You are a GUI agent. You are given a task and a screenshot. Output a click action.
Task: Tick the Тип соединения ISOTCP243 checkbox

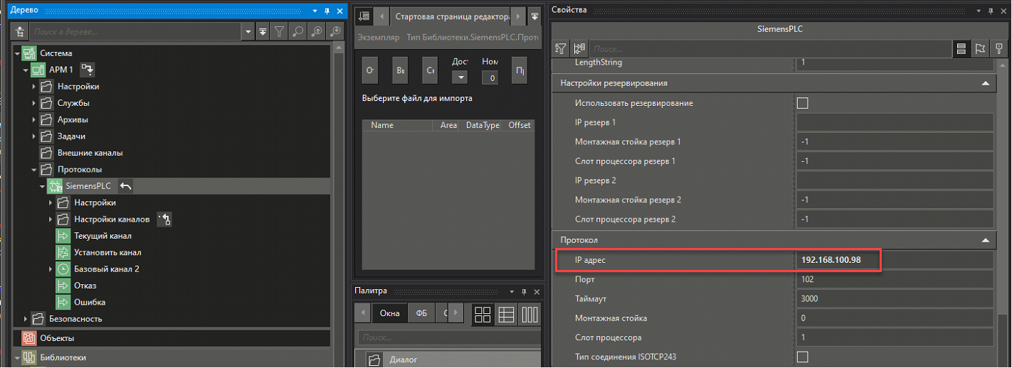[802, 357]
